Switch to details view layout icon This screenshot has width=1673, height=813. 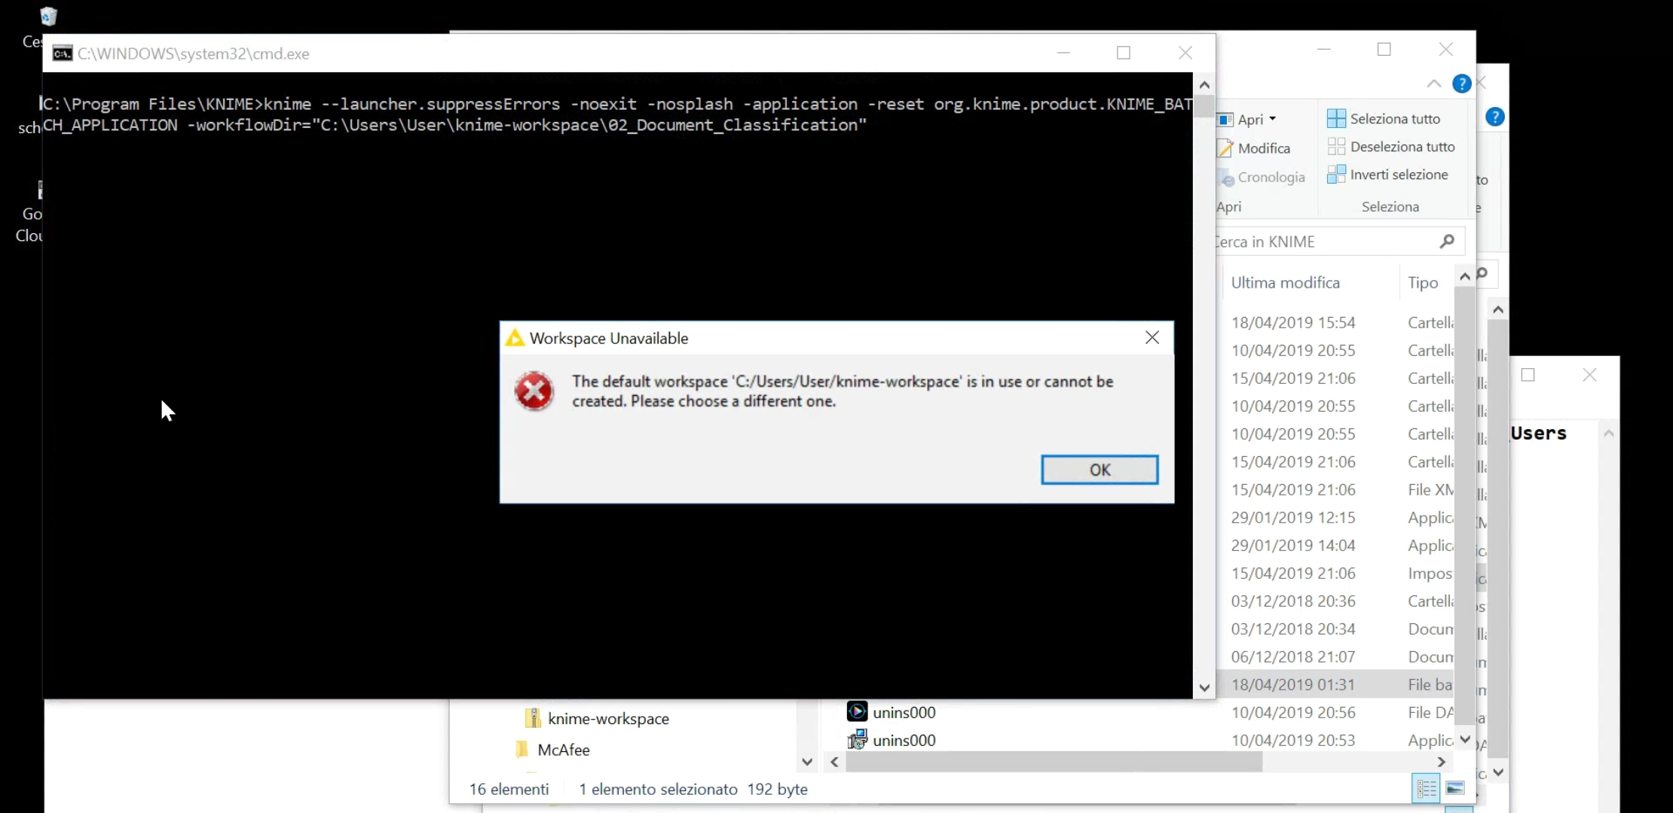click(x=1426, y=788)
